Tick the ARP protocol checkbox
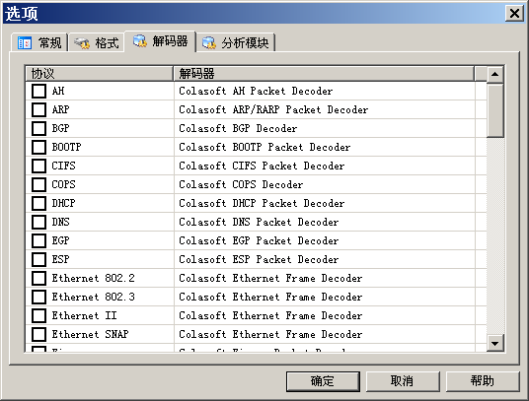 38,109
